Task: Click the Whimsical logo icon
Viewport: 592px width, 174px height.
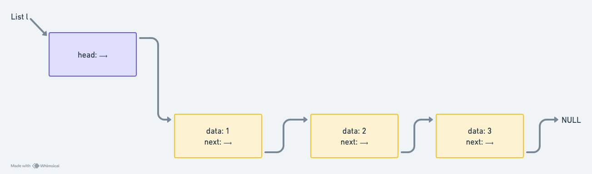Action: pos(35,166)
